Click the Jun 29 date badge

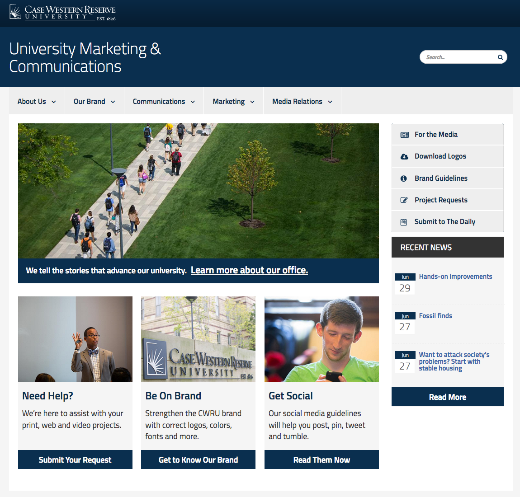405,284
